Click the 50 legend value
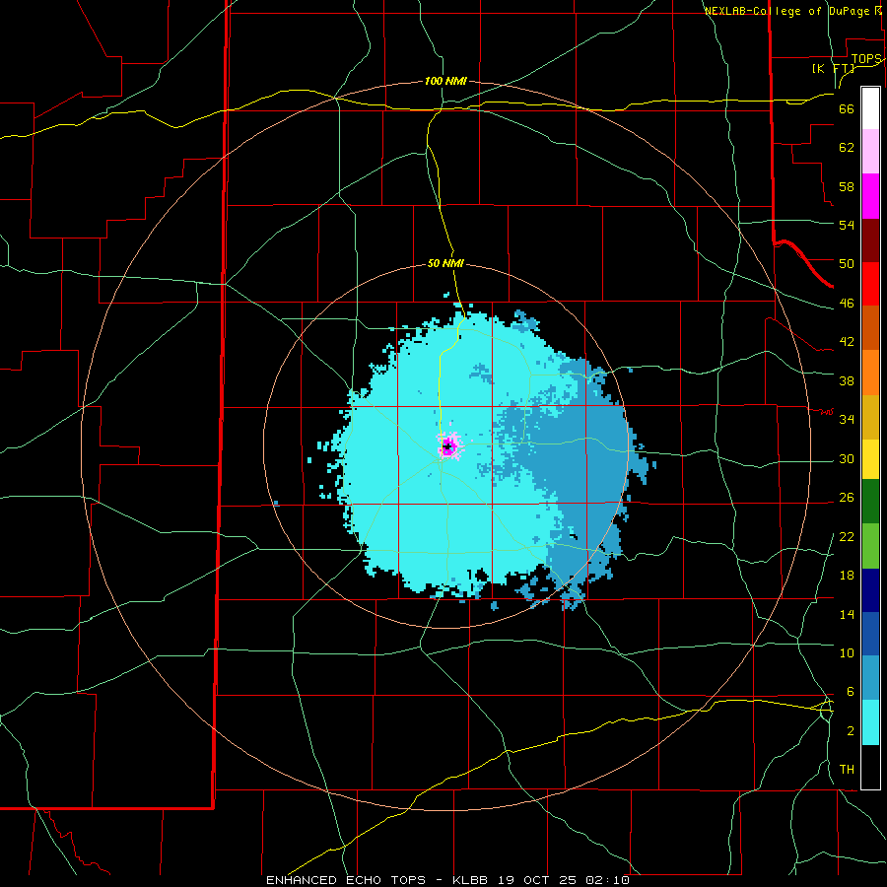 (x=847, y=264)
